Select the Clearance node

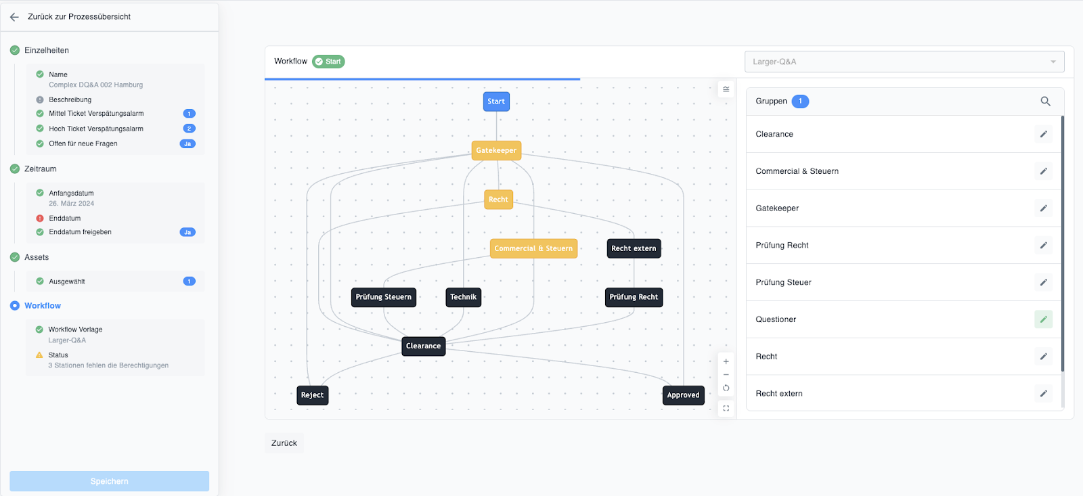click(424, 346)
